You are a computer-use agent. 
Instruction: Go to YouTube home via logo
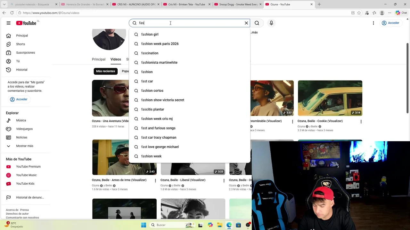tap(26, 23)
